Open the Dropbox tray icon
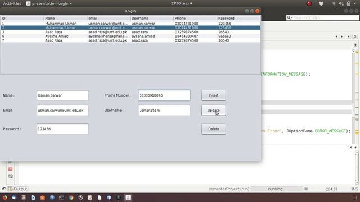Image resolution: width=360 pixels, height=202 pixels. pos(321,3)
